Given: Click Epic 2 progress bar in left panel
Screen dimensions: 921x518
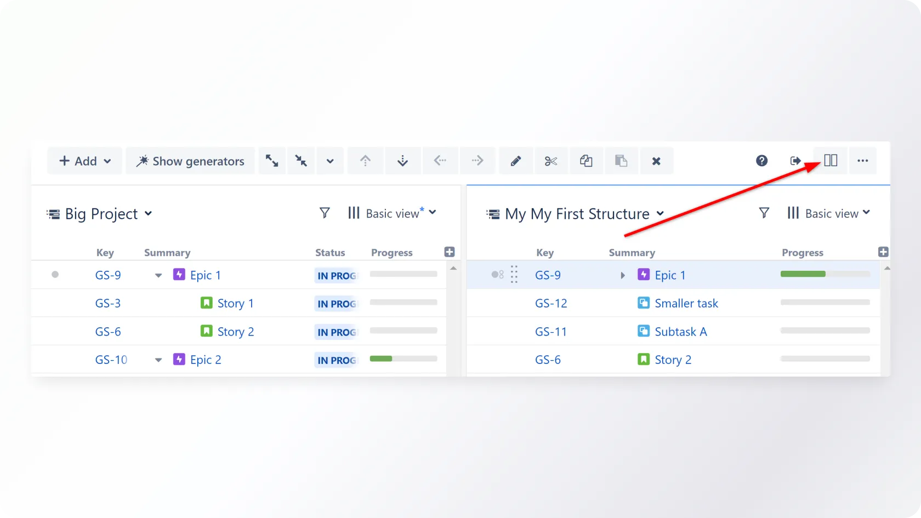Looking at the screenshot, I should [x=403, y=359].
